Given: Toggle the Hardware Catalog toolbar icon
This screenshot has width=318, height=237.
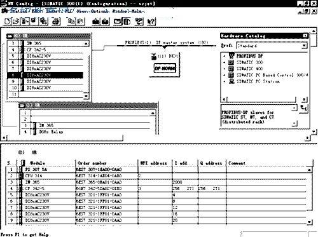Looking at the screenshot, I should pyautogui.click(x=127, y=22).
